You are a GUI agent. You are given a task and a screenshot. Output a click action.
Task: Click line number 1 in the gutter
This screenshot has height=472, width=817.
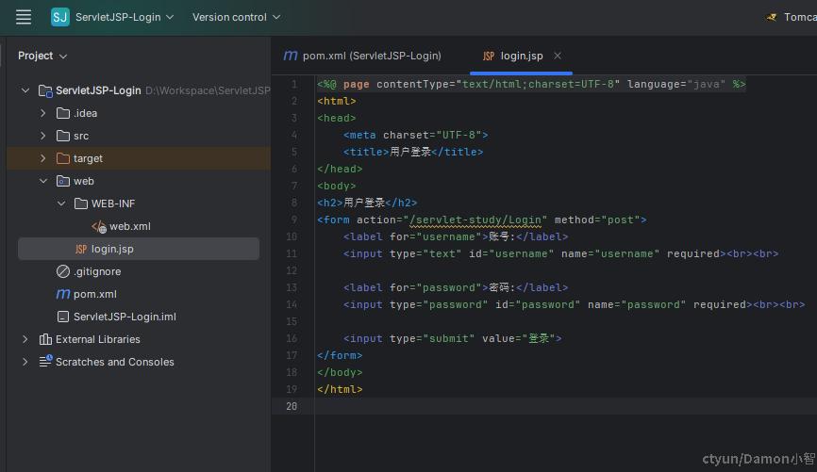[x=293, y=84]
